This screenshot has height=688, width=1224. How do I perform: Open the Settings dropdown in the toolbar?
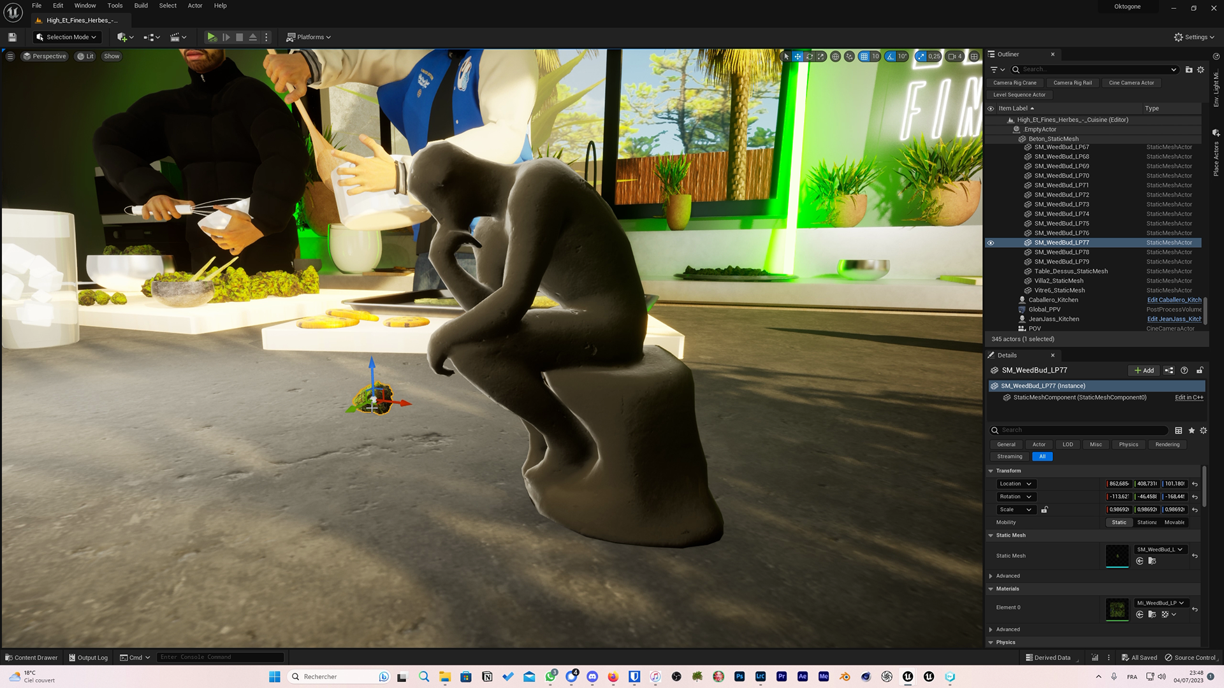1194,37
